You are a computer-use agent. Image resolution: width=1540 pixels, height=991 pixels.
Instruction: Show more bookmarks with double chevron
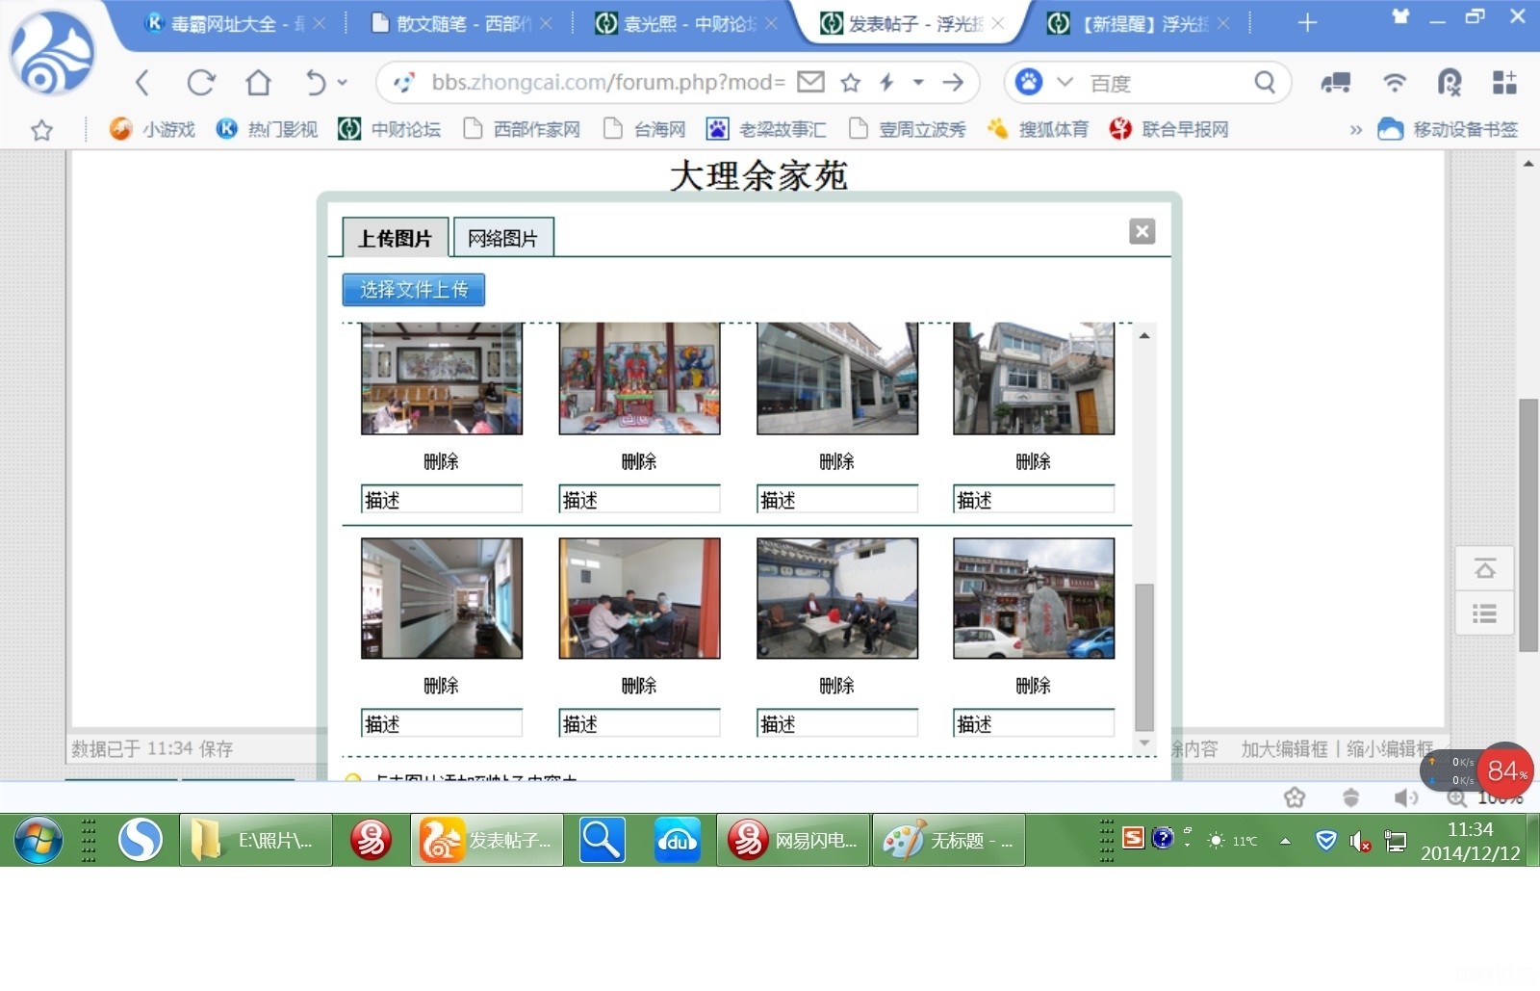[1355, 129]
